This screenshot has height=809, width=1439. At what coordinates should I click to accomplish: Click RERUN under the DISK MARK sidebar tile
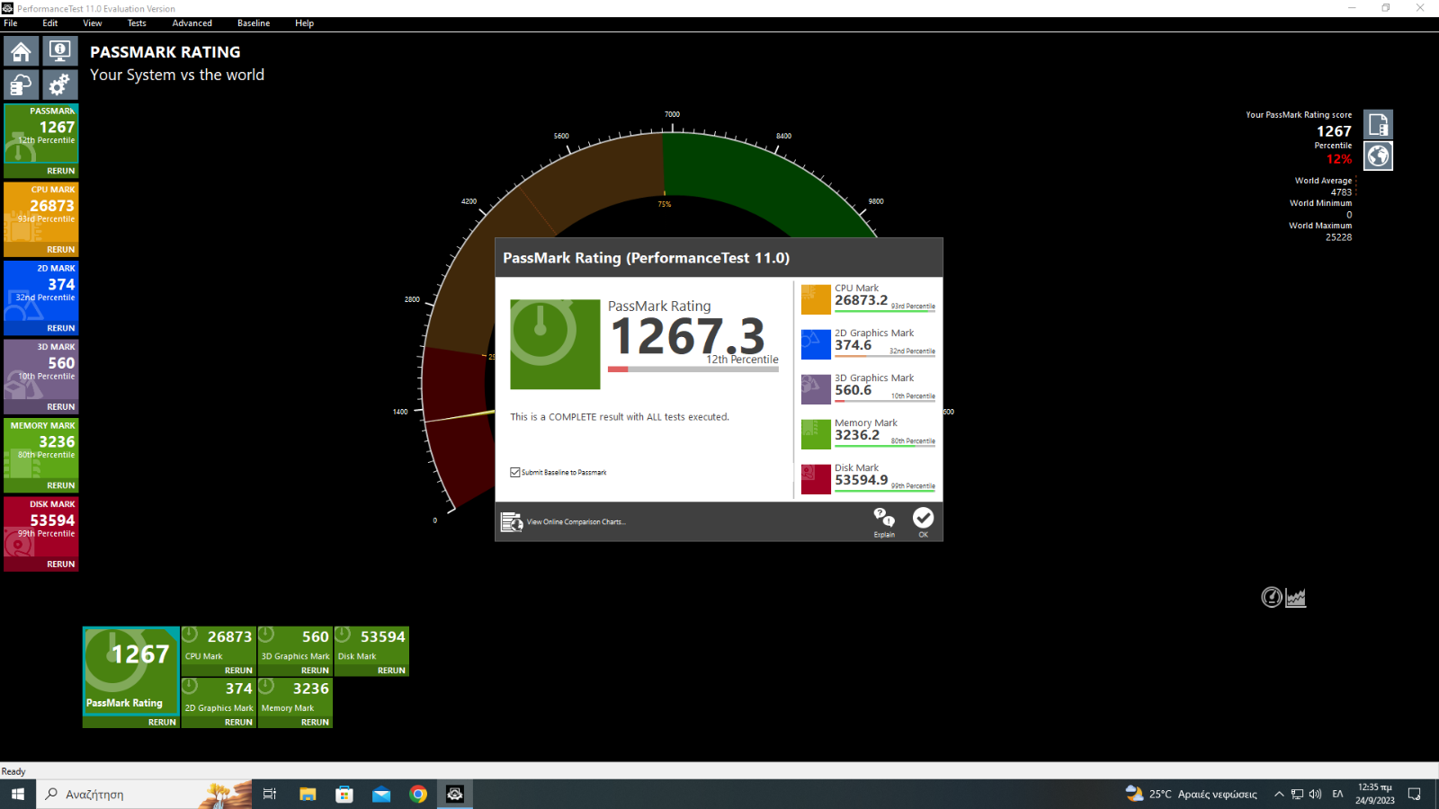tap(61, 565)
